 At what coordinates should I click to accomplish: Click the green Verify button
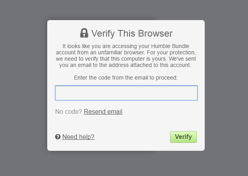tap(183, 137)
